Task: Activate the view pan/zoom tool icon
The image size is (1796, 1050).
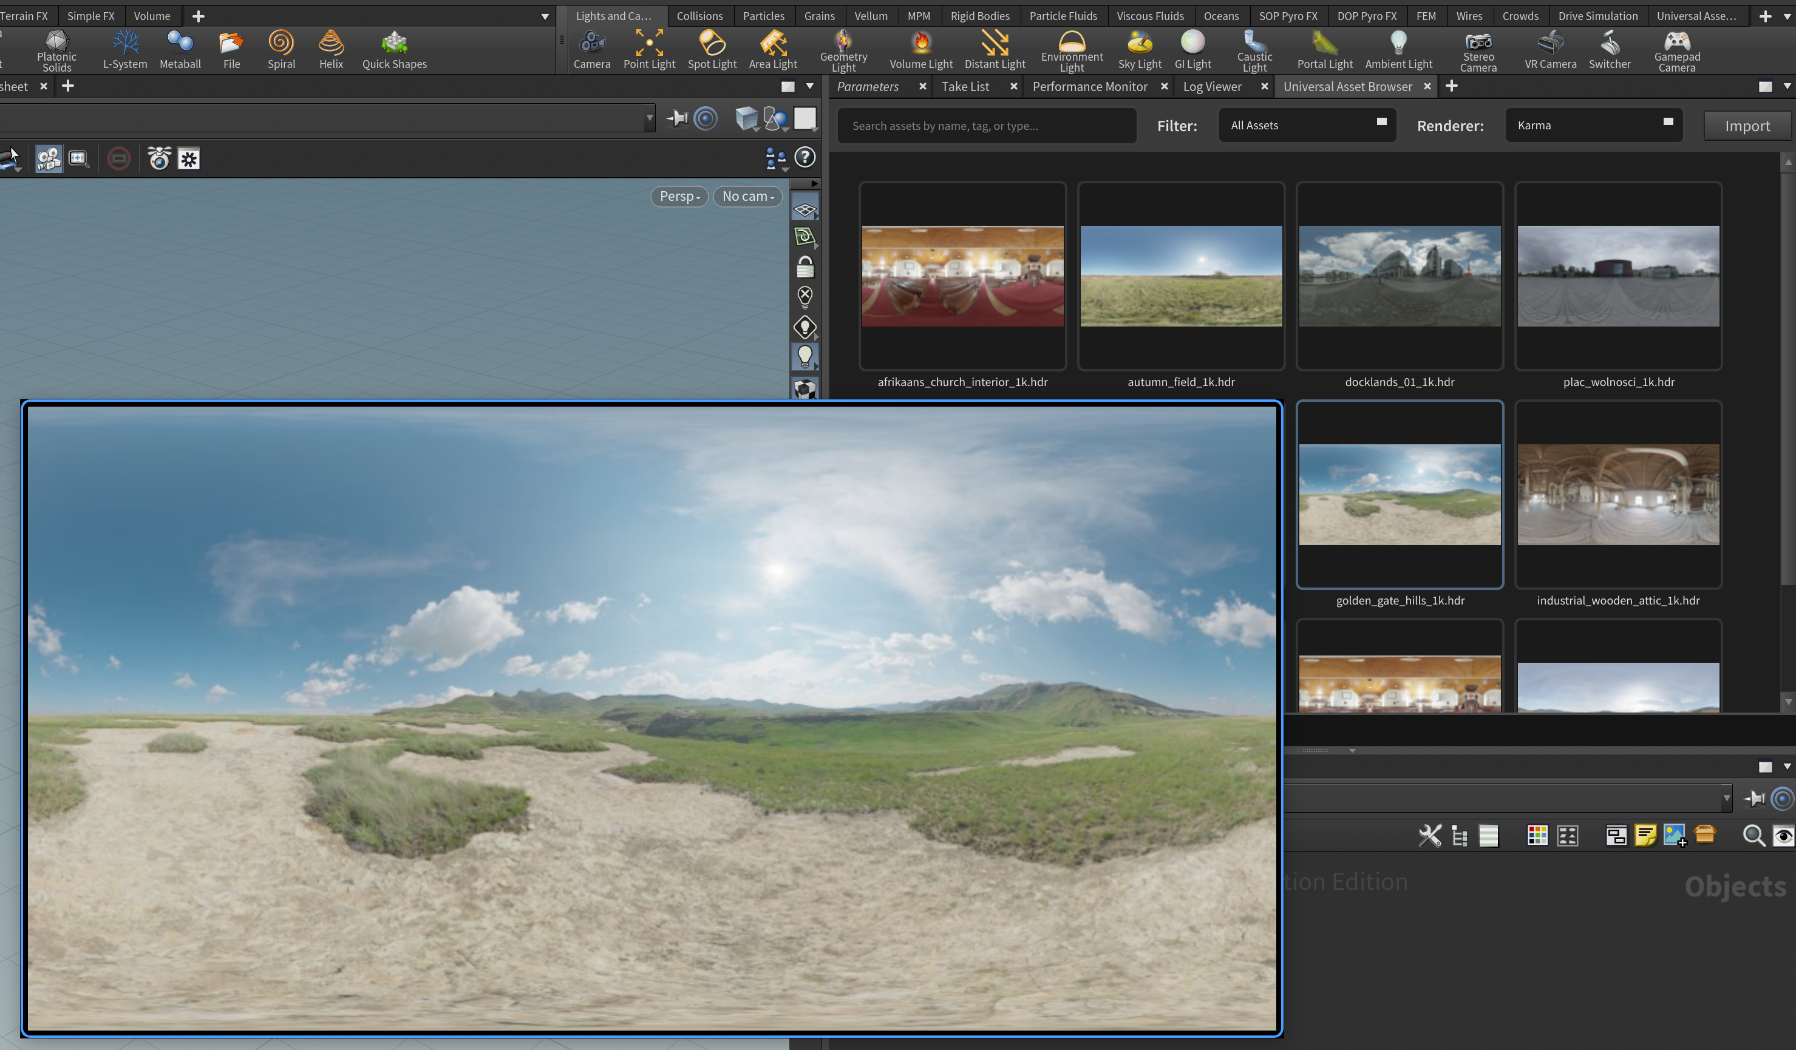Action: [x=78, y=158]
